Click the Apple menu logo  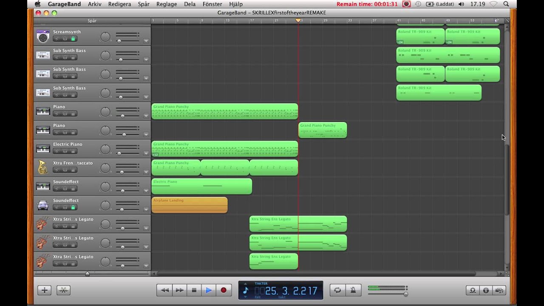tap(37, 4)
